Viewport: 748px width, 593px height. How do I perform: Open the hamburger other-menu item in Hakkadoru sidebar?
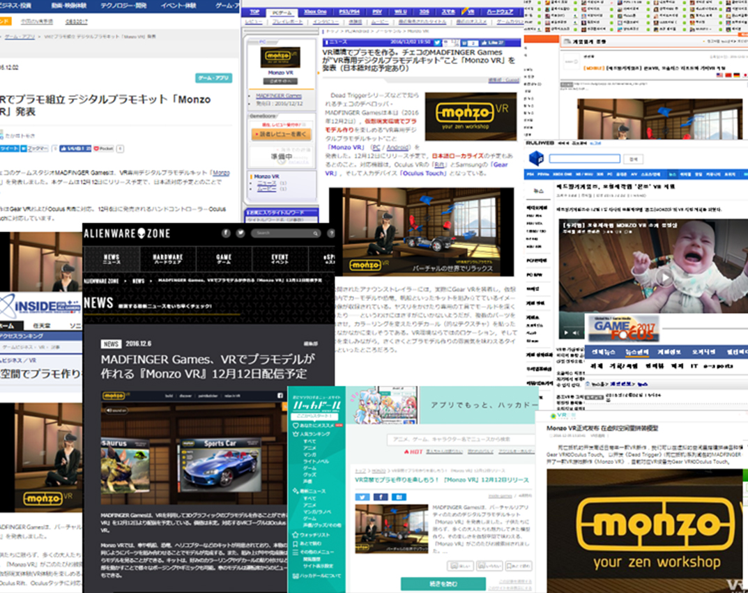[314, 552]
